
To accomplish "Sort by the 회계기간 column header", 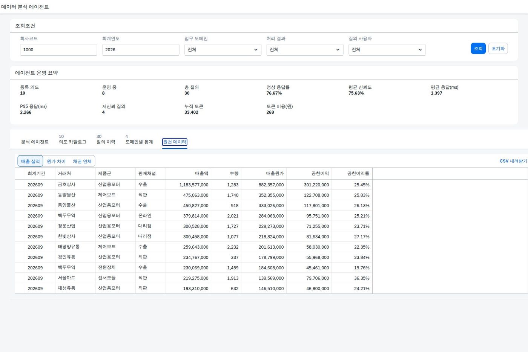I will click(40, 174).
